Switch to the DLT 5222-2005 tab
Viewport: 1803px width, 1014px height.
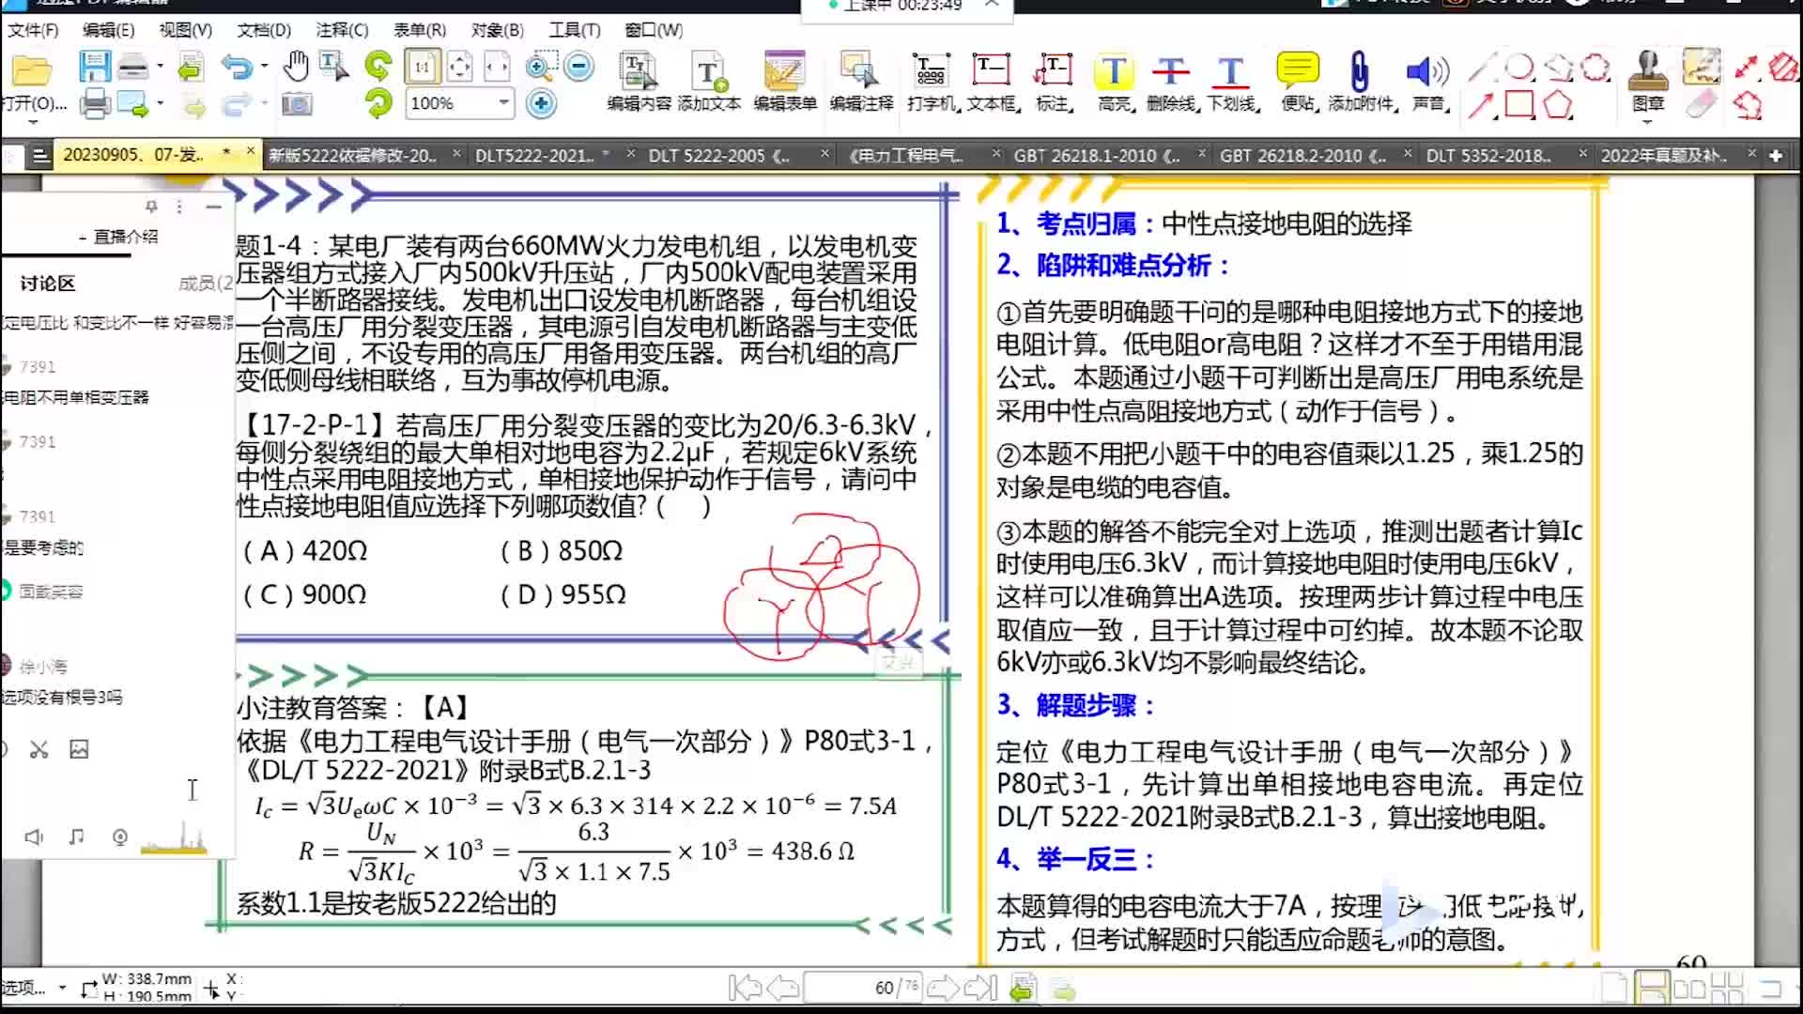(718, 156)
